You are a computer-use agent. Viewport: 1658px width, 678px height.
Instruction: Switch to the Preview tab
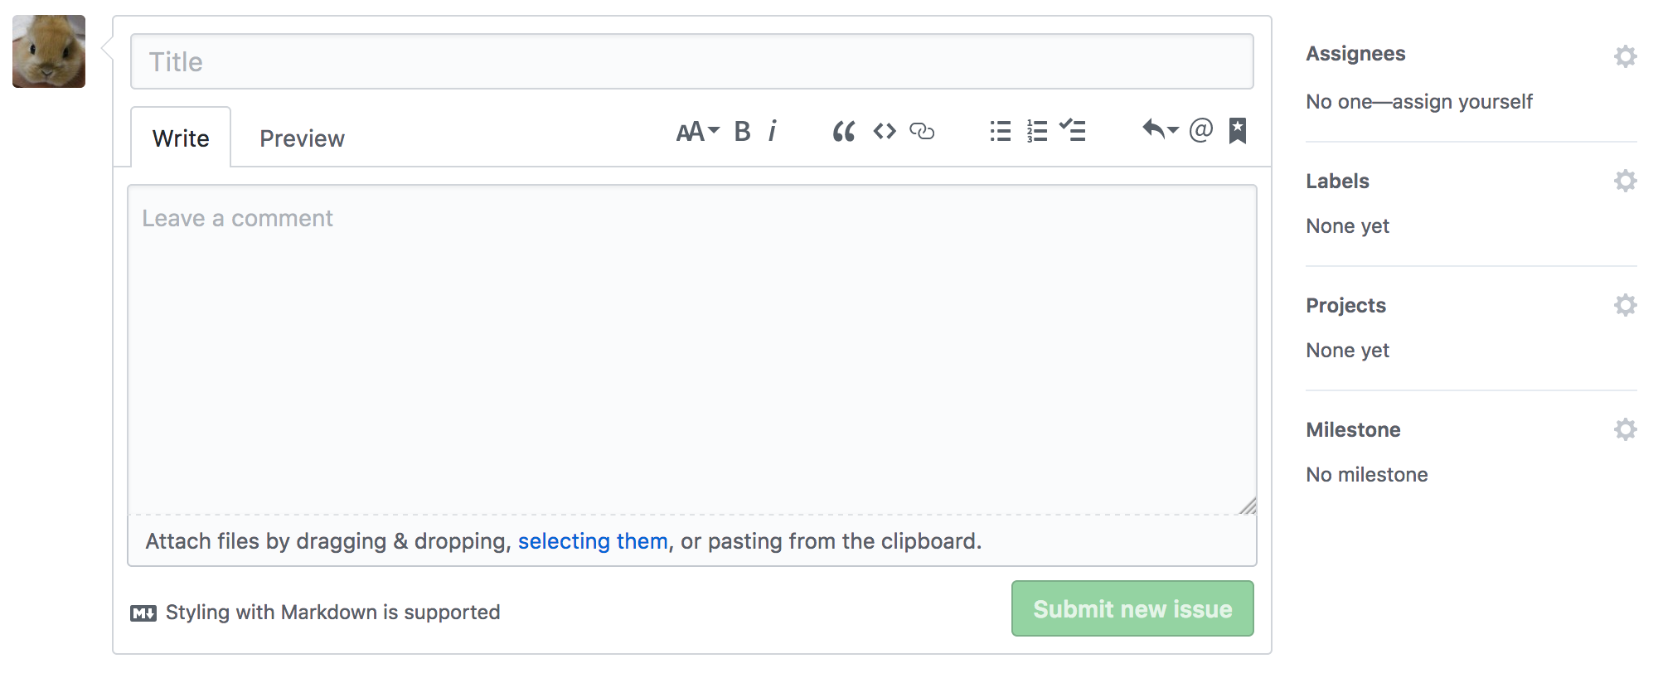(302, 137)
